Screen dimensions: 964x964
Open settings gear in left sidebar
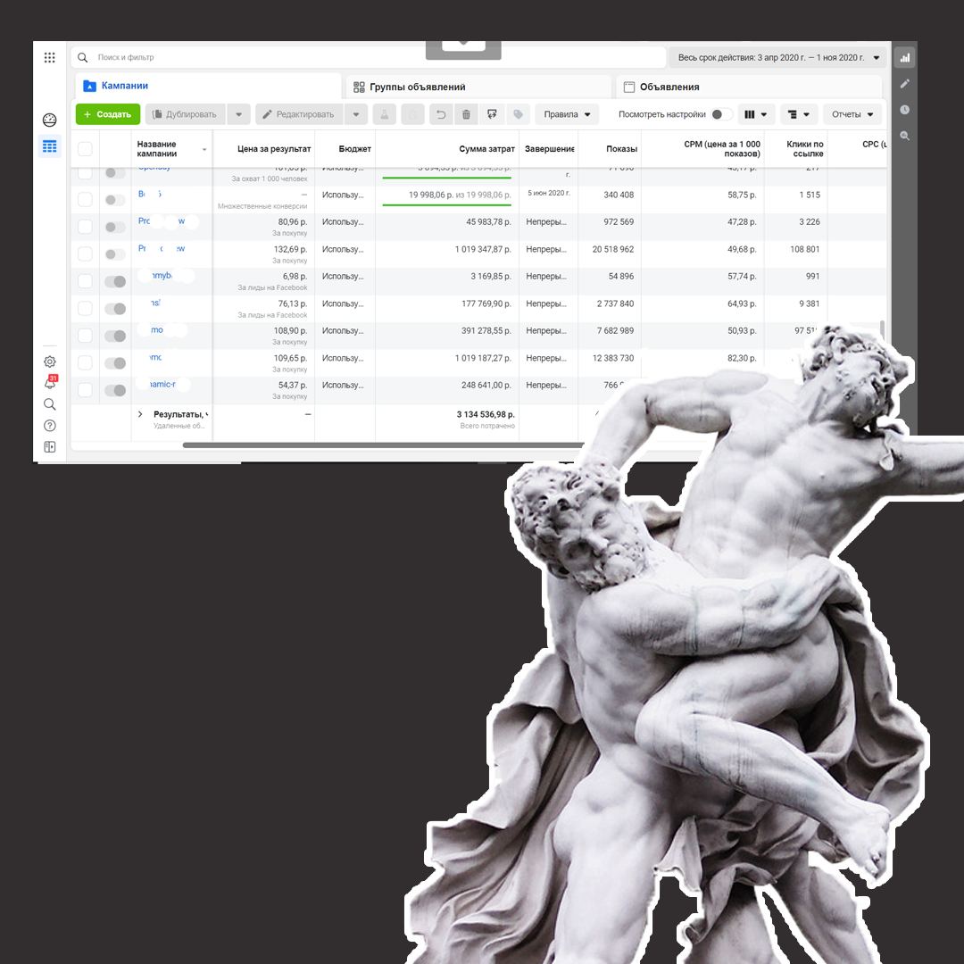50,361
